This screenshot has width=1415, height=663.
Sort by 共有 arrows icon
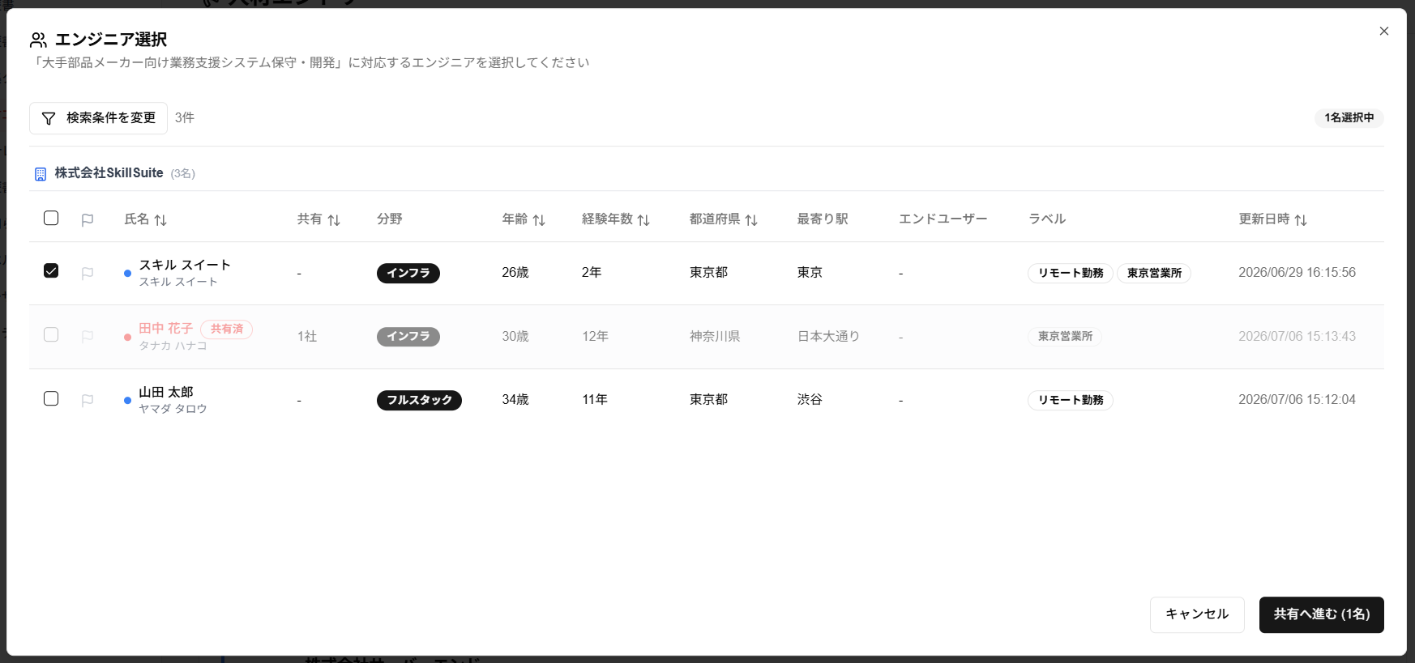point(334,220)
